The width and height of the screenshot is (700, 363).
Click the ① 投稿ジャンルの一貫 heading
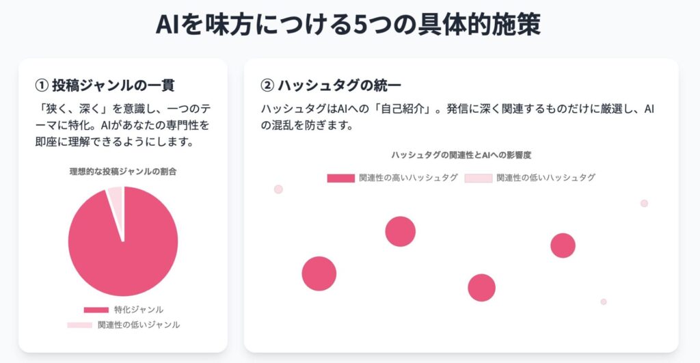coord(105,85)
